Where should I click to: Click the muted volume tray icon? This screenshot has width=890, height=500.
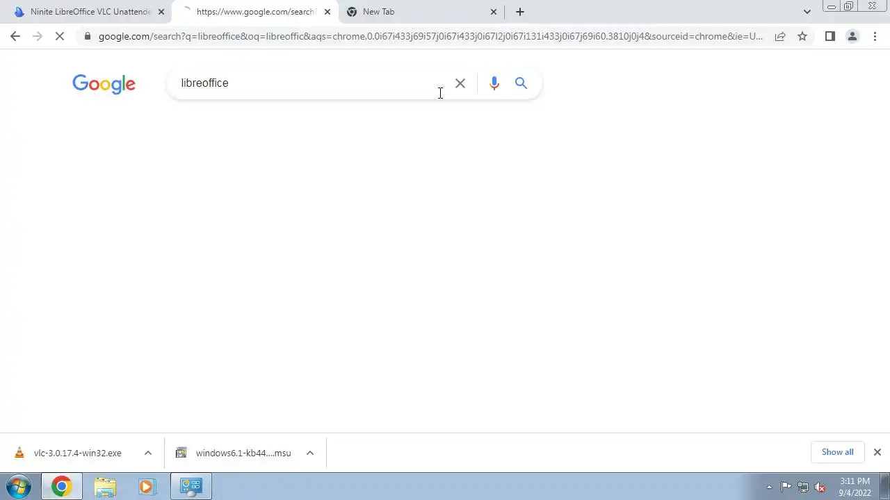pos(820,487)
